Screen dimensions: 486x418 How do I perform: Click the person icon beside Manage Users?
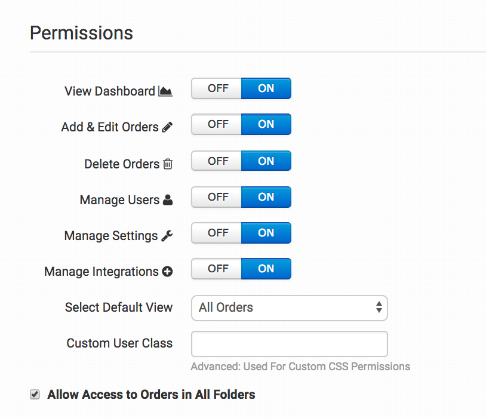click(168, 201)
